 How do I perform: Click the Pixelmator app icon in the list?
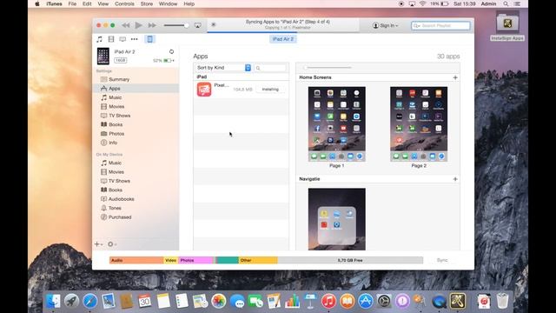coord(204,90)
